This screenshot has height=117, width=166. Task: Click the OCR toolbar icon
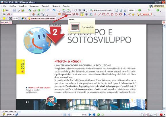(x=34, y=10)
